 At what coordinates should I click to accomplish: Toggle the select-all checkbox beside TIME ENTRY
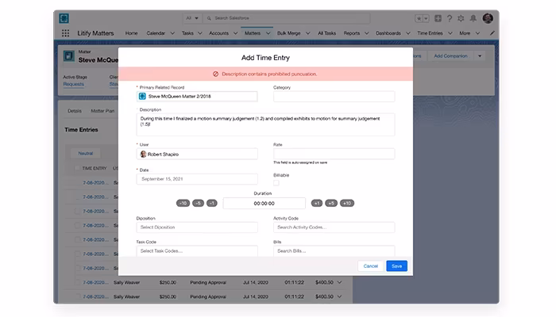[x=77, y=168]
